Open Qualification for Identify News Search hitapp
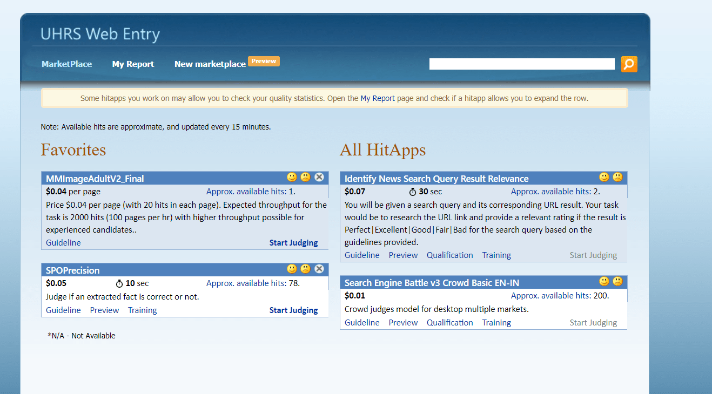This screenshot has height=394, width=712. [450, 255]
